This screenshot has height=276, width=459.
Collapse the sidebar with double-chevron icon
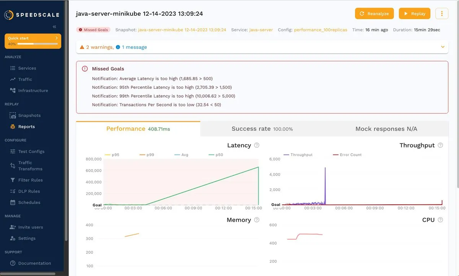click(54, 27)
